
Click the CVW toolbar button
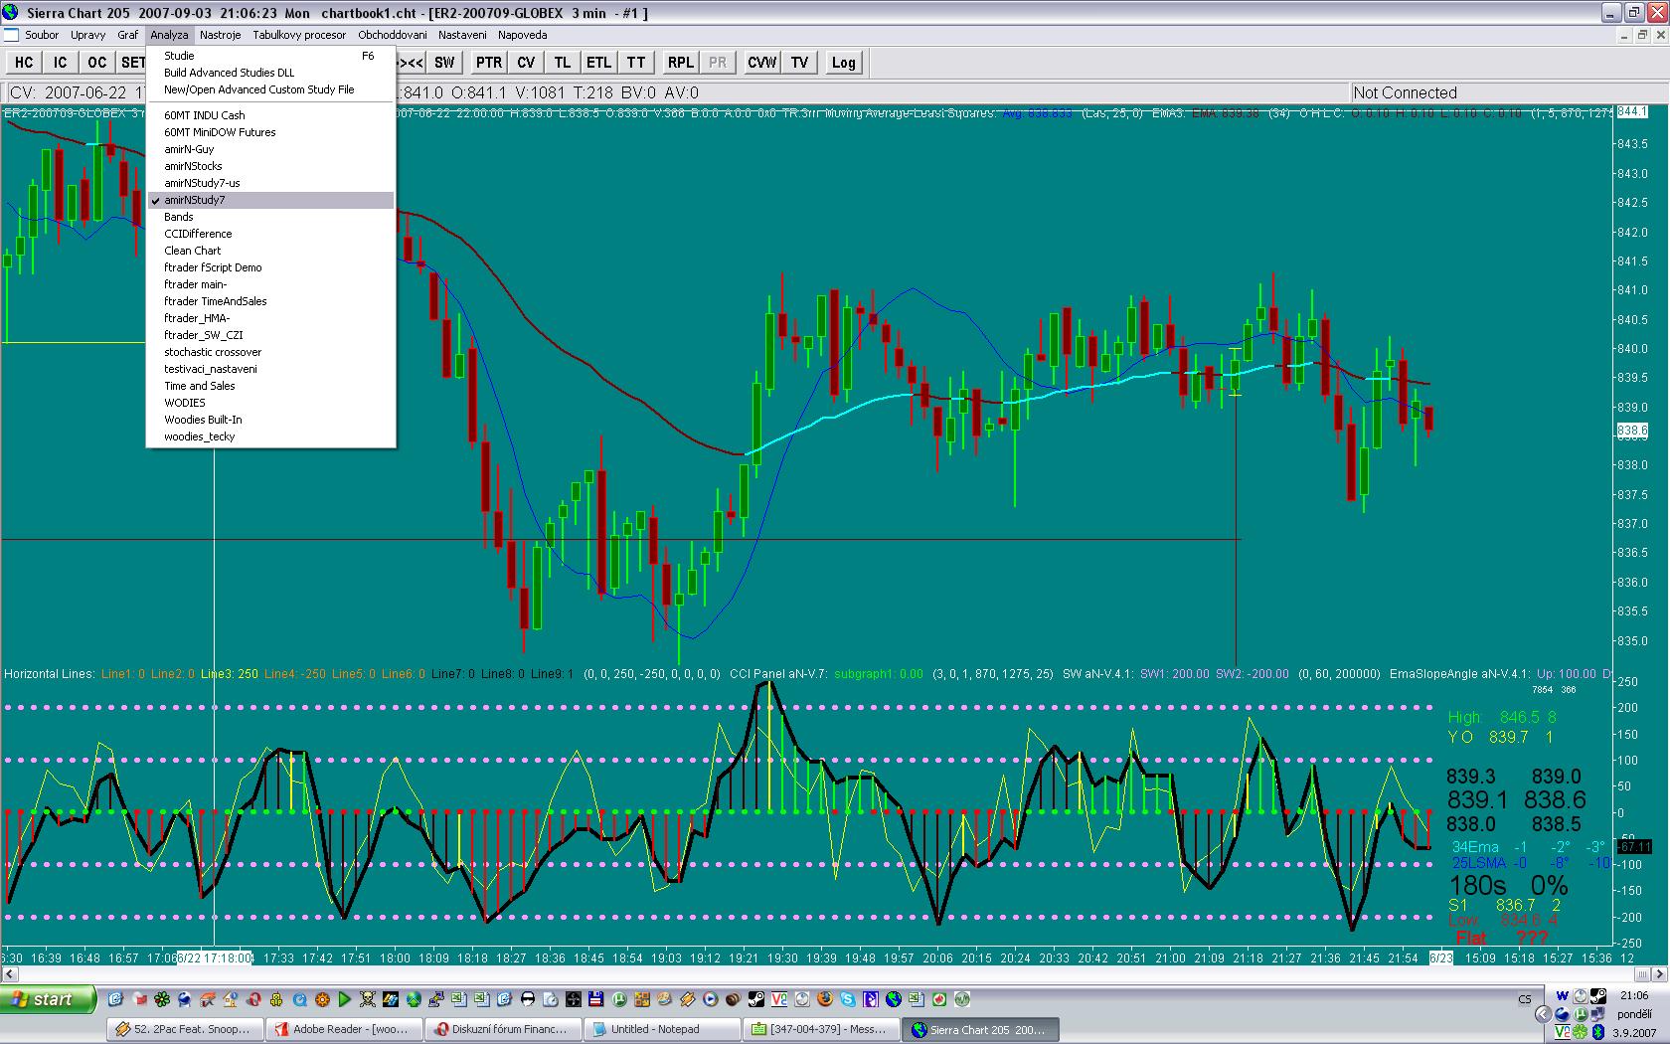tap(761, 63)
